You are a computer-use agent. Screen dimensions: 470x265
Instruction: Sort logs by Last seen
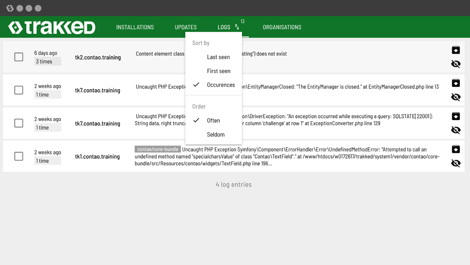218,57
